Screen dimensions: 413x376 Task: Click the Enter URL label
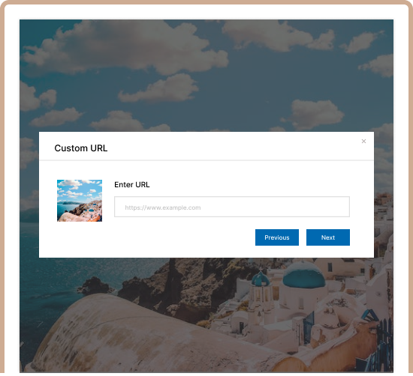(x=132, y=185)
